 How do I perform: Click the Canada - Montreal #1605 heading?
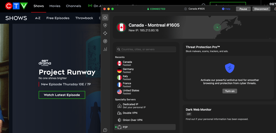coord(154,25)
